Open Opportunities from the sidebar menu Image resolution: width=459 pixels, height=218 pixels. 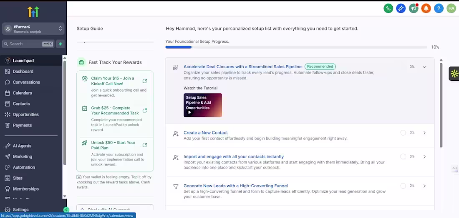[26, 114]
